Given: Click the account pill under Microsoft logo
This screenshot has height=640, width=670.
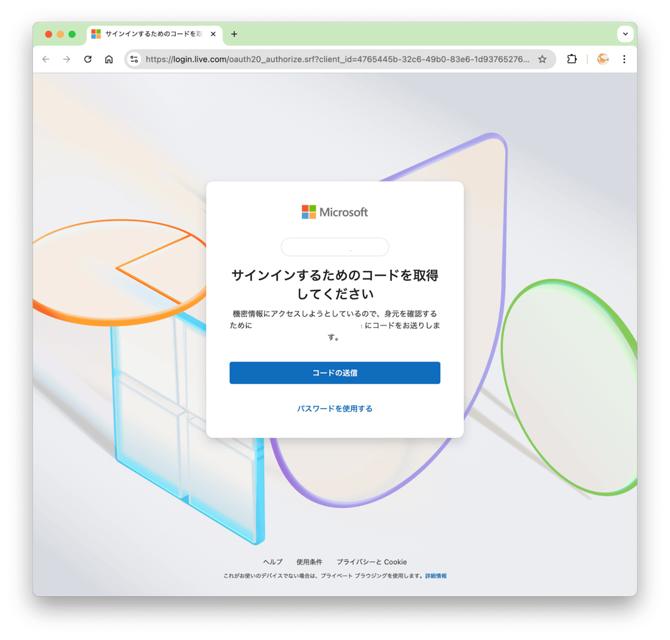Looking at the screenshot, I should [x=335, y=247].
